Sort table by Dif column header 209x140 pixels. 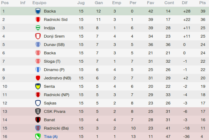point(185,3)
